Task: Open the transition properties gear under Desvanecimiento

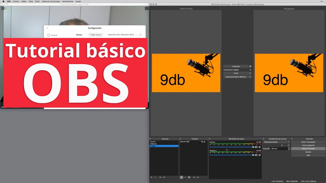Action: 288,145
